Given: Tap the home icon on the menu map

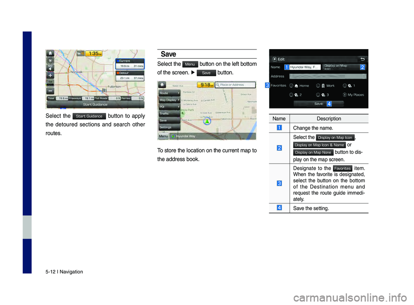Looking at the screenshot, I should pyautogui.click(x=162, y=85).
